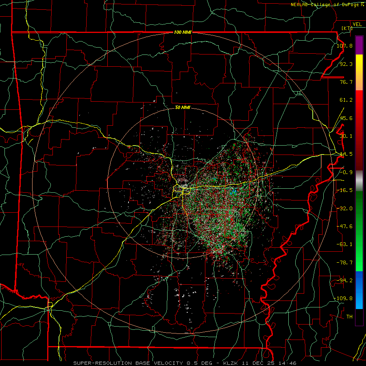Click the -0.9 value on velocity scale
Screen dimensions: 366x366
(x=346, y=172)
